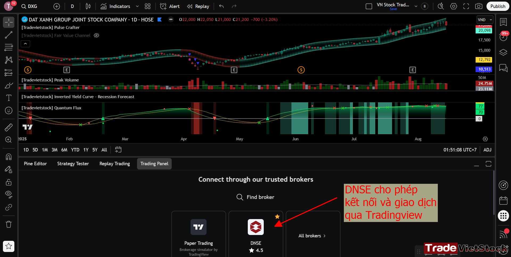Undo the last chart action
The width and height of the screenshot is (511, 257).
click(x=221, y=6)
